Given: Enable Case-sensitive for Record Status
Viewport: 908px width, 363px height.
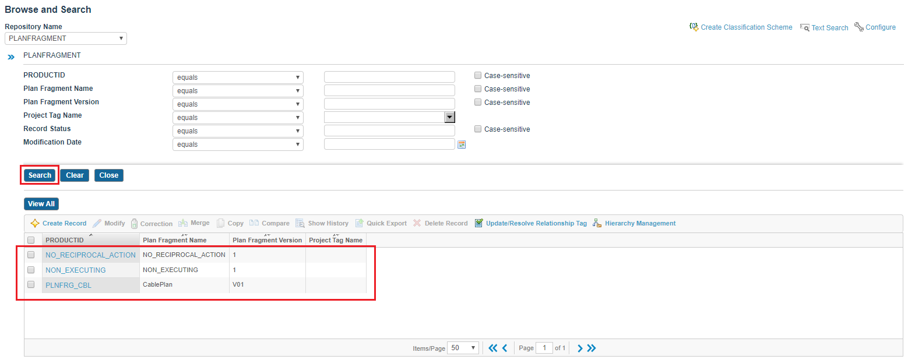Looking at the screenshot, I should coord(478,129).
